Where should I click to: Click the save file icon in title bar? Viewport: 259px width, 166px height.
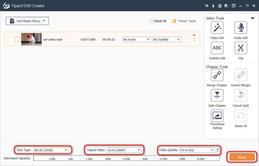[x=220, y=6]
